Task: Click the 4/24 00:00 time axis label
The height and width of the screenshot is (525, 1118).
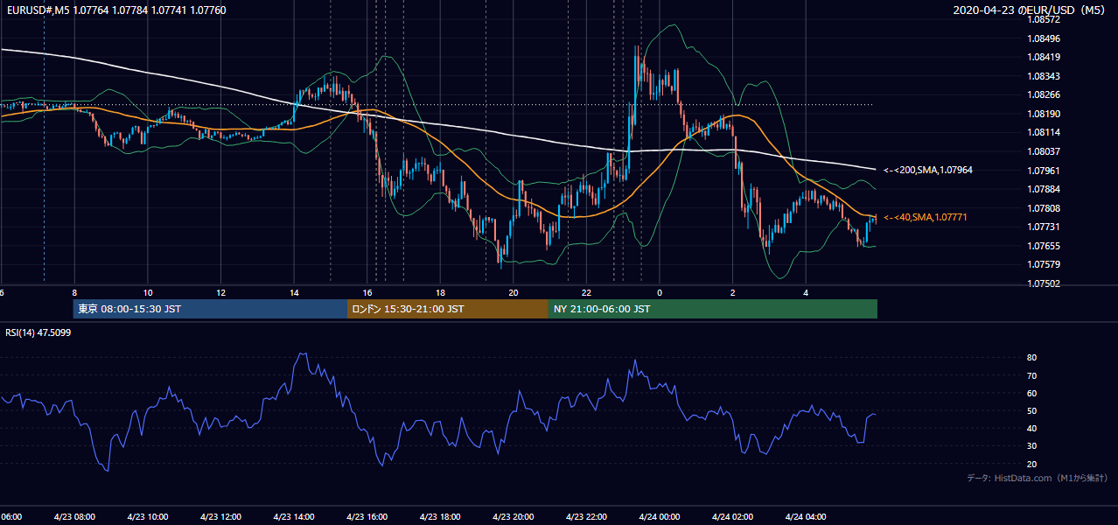Action: point(660,517)
